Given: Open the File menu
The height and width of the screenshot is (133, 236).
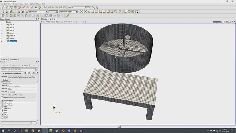Looking at the screenshot, I should tap(2, 4).
